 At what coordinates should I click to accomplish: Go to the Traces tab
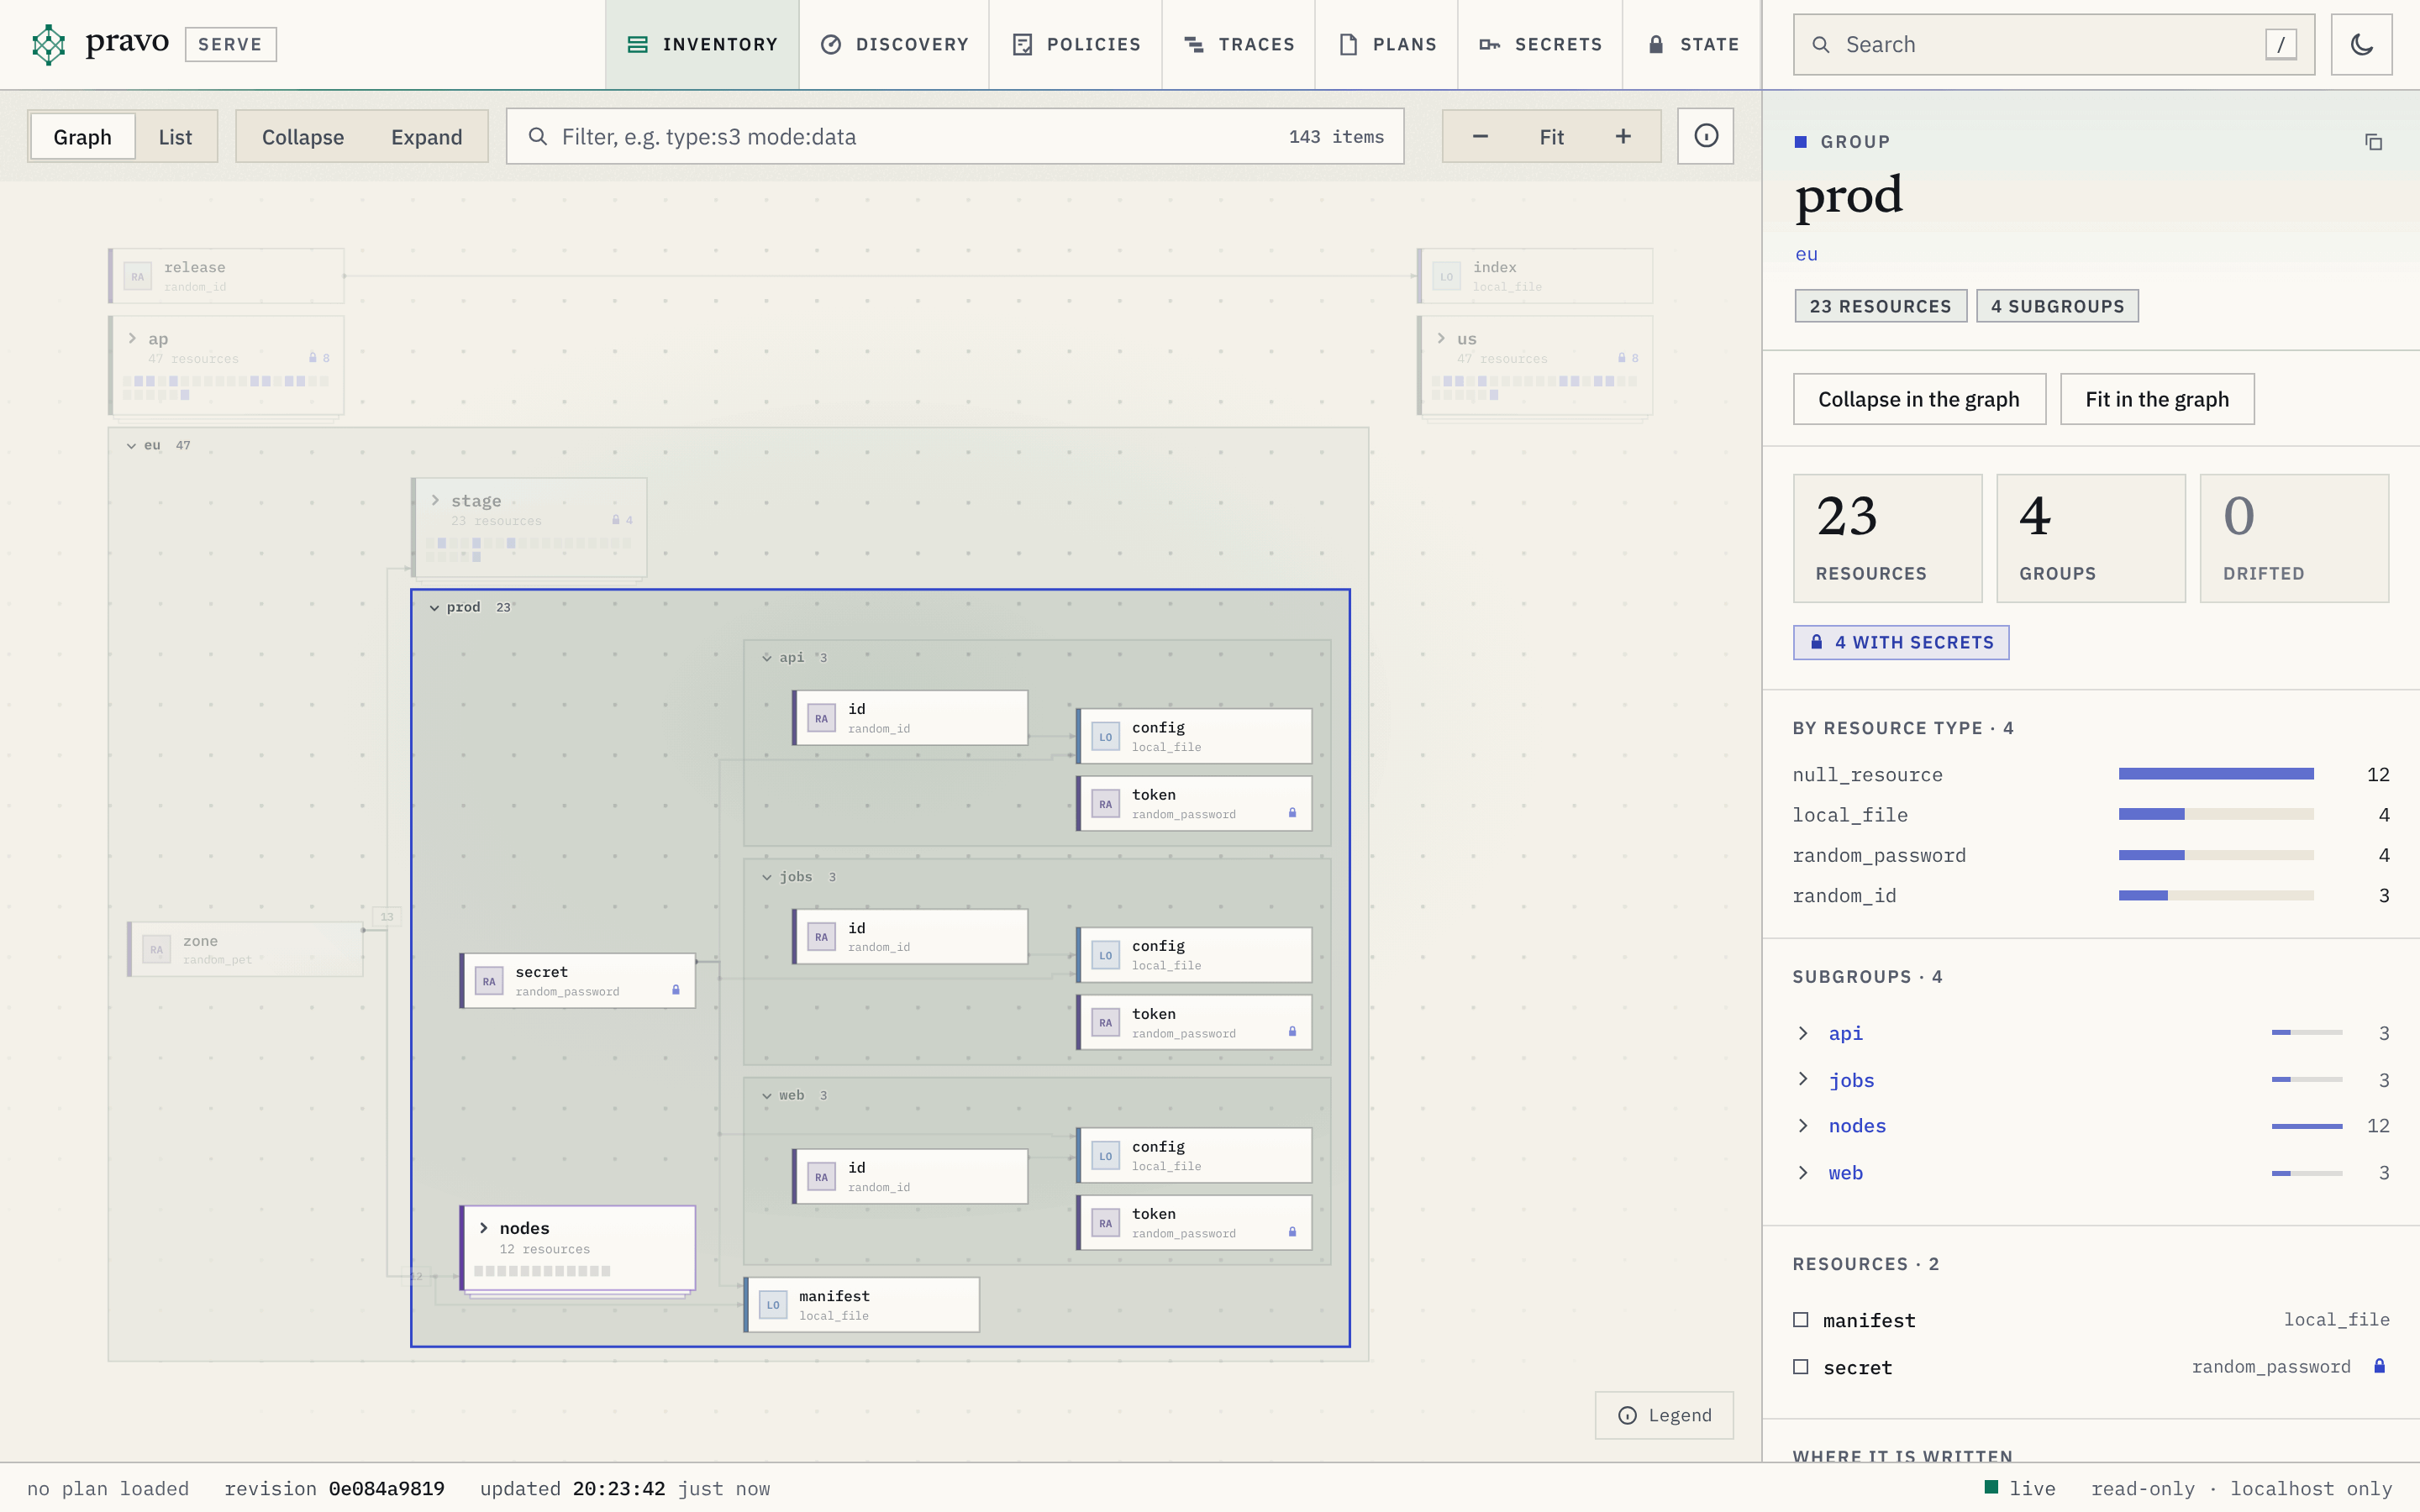[x=1239, y=44]
